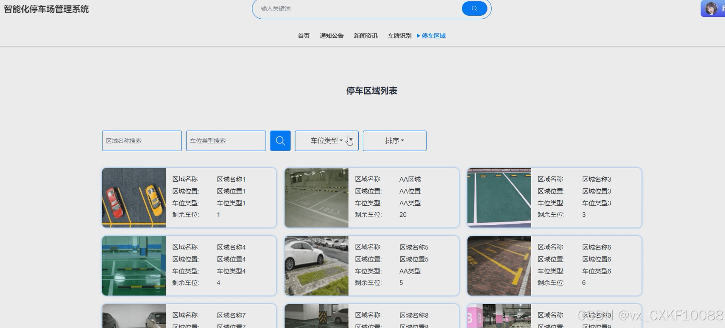Open thumbnail of 区域名称8 card
The width and height of the screenshot is (725, 328).
(x=317, y=316)
